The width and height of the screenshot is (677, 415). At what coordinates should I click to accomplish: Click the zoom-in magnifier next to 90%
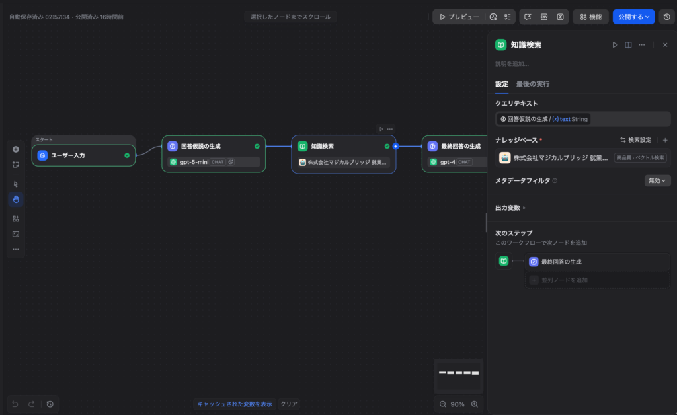(x=475, y=404)
